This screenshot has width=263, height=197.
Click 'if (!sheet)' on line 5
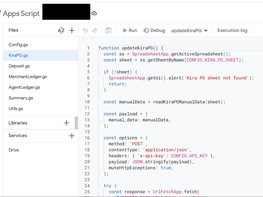(x=118, y=72)
